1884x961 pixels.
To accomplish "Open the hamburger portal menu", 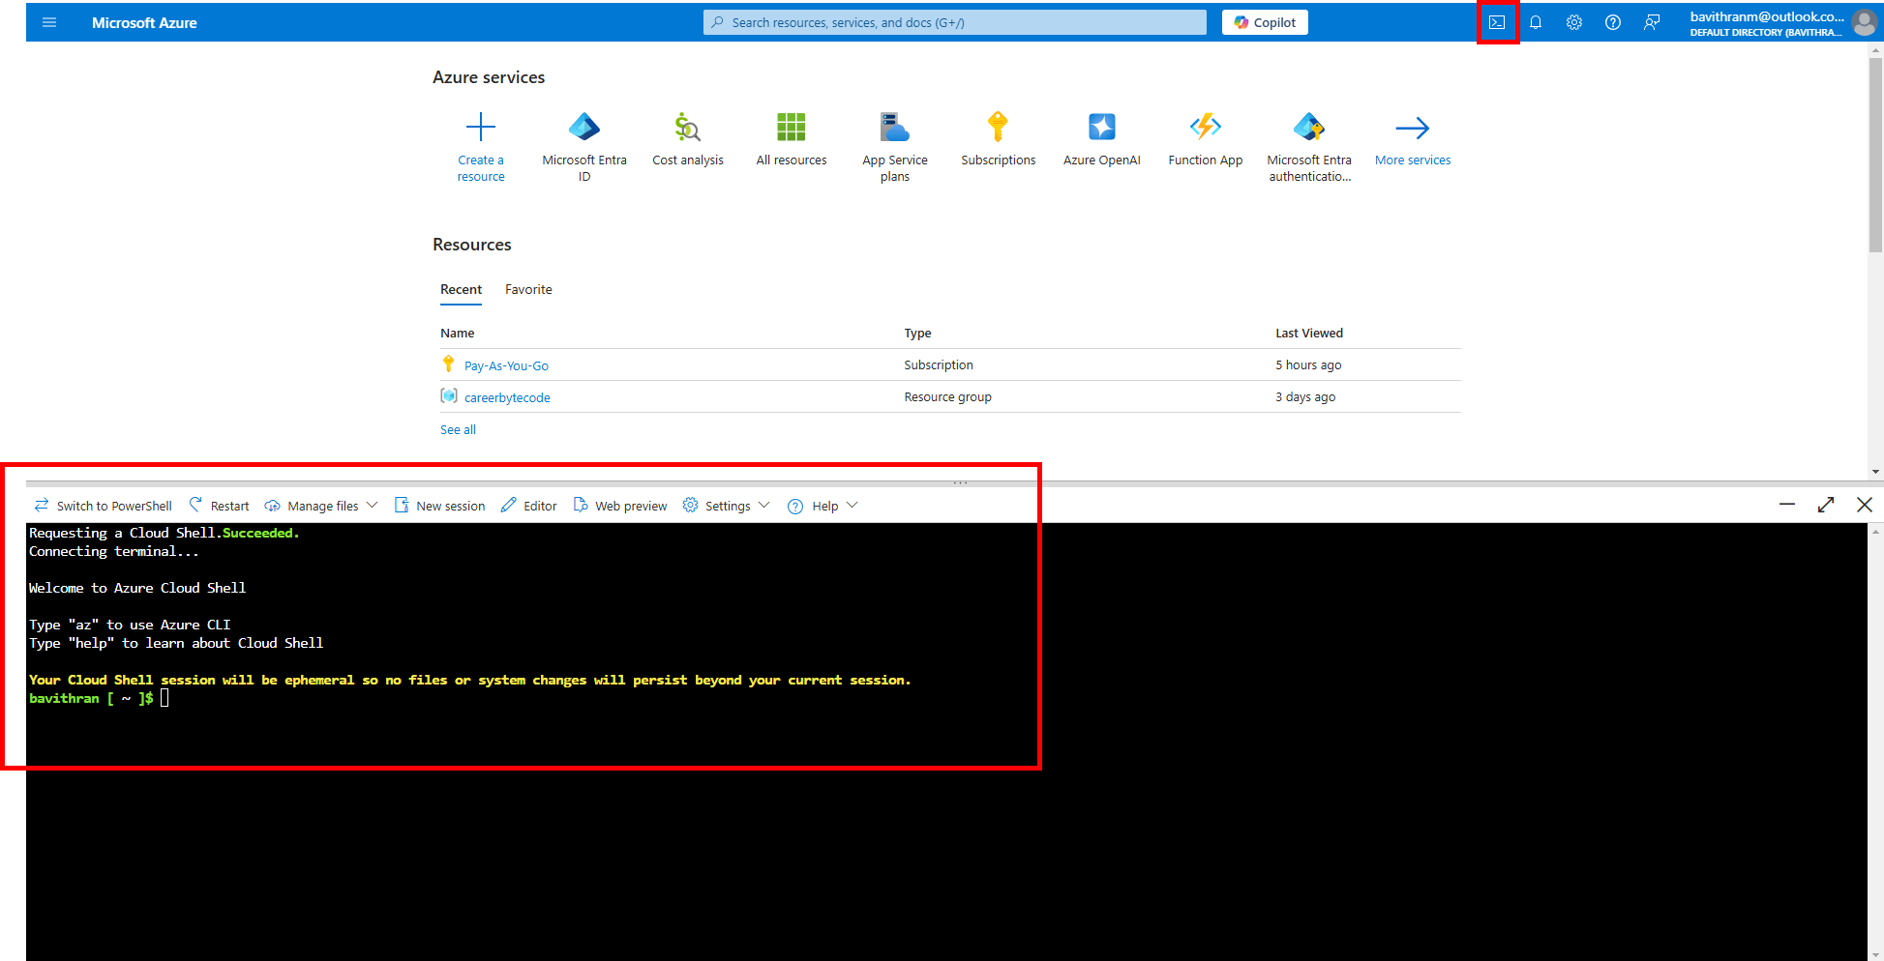I will [49, 22].
